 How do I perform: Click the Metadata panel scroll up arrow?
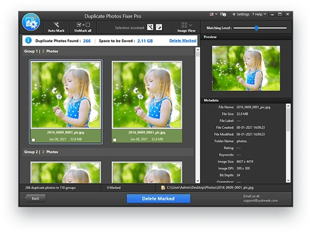point(288,106)
